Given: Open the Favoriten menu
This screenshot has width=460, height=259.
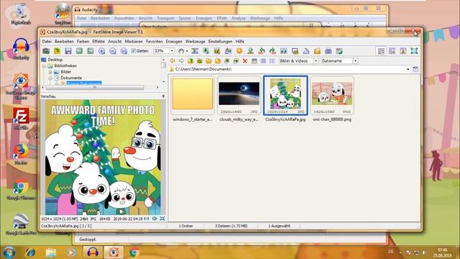Looking at the screenshot, I should pos(155,42).
